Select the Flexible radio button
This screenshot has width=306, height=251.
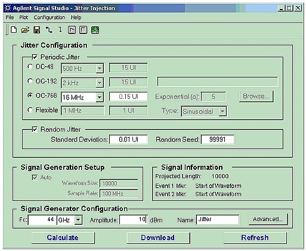click(30, 110)
